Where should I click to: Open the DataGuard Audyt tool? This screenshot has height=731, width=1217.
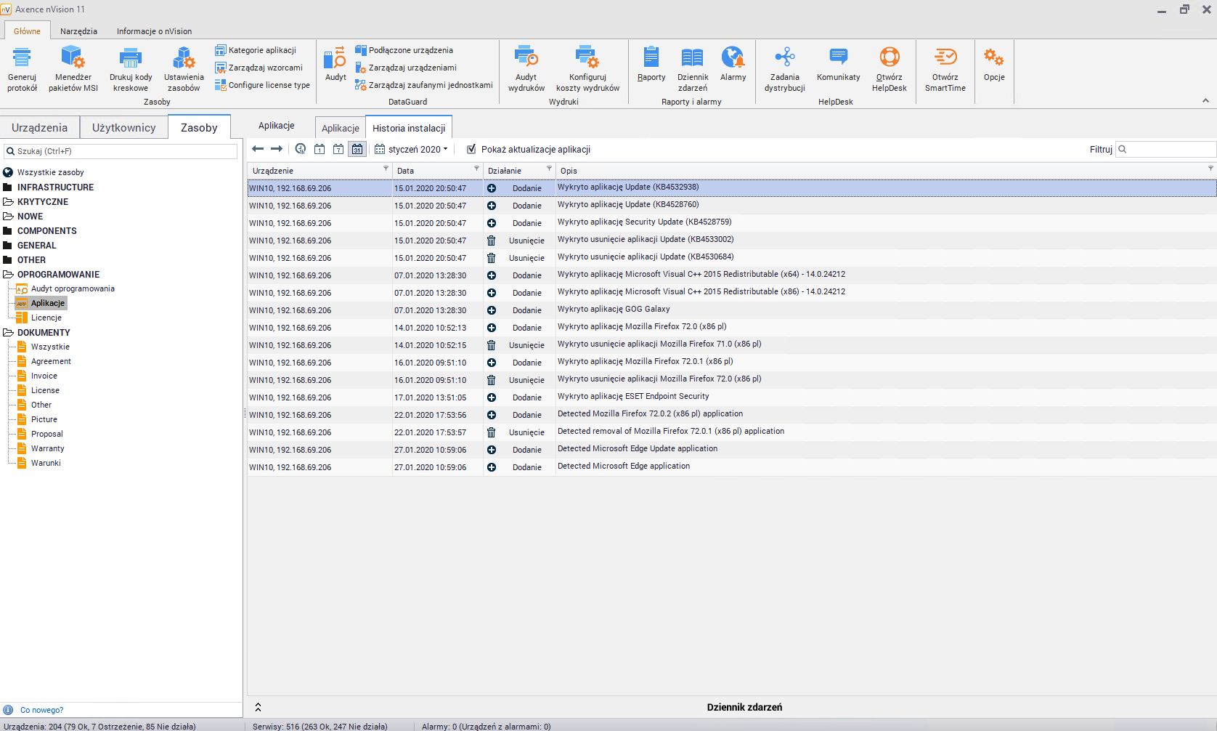click(x=335, y=60)
